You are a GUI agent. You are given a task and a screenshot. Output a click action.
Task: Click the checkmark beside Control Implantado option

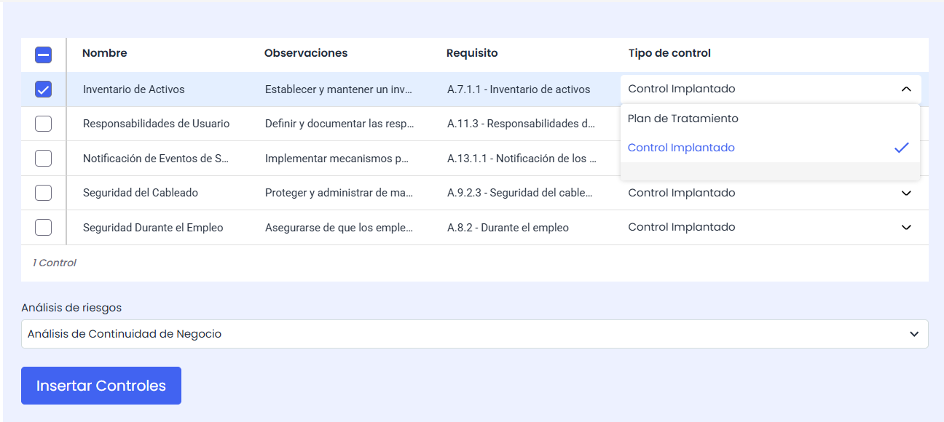pos(902,148)
